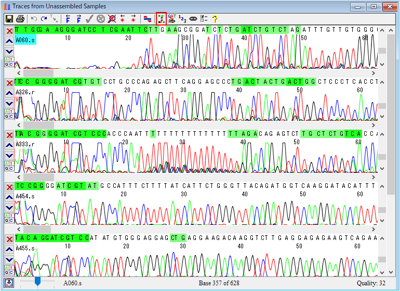Redo the last undone edit
This screenshot has width=400, height=291.
(x=44, y=19)
